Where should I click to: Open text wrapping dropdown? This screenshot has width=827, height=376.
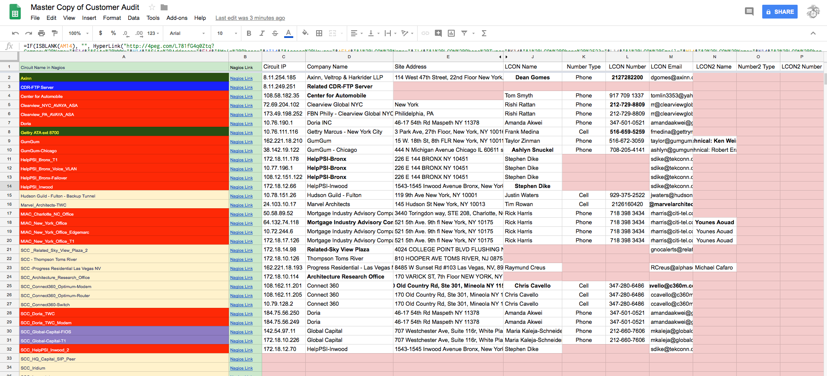coord(390,33)
